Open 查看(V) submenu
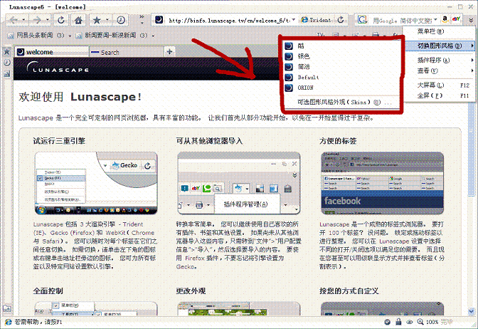Viewport: 478px width, 329px height. coord(440,70)
